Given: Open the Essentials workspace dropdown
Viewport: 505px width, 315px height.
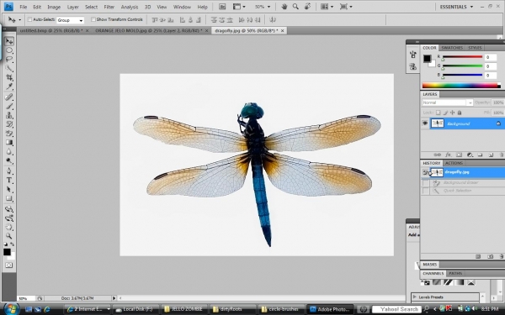Looking at the screenshot, I should pyautogui.click(x=456, y=7).
